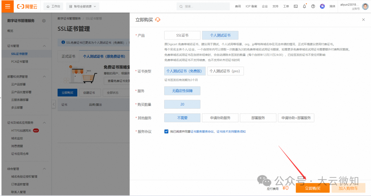Select SSL证书 product option
The height and width of the screenshot is (196, 371).
tap(182, 35)
